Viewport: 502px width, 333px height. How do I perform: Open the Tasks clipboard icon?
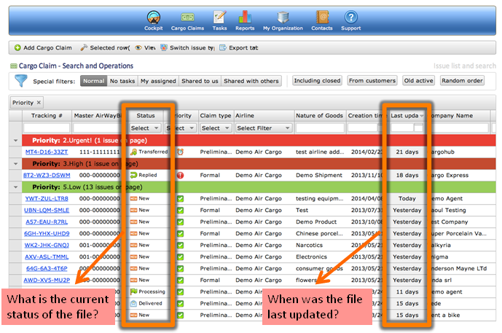click(219, 17)
